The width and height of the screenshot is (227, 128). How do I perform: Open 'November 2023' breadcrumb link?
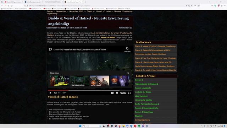coord(76,11)
